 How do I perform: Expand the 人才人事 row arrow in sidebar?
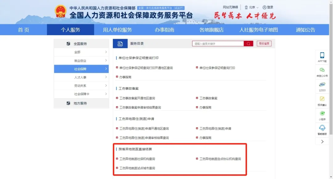[x=106, y=77]
